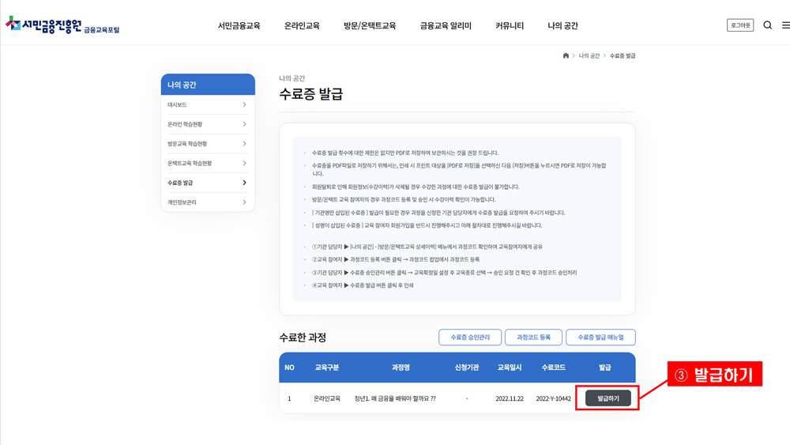The image size is (790, 445).
Task: Select 개인정보관리 in the sidebar
Action: (x=182, y=202)
